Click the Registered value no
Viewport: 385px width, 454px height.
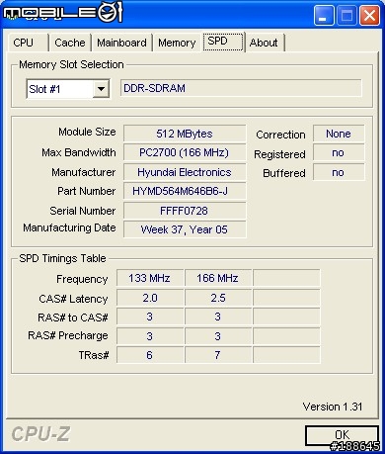pos(339,152)
